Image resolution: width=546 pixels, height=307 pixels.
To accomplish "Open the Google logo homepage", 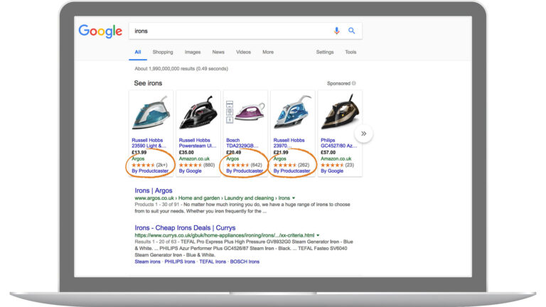I will coord(100,31).
